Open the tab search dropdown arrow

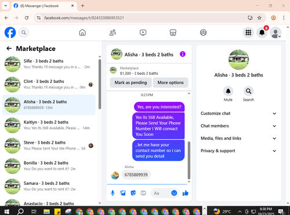(6, 6)
